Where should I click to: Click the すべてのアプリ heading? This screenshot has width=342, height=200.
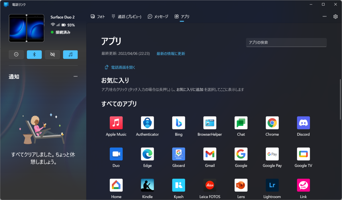point(119,104)
